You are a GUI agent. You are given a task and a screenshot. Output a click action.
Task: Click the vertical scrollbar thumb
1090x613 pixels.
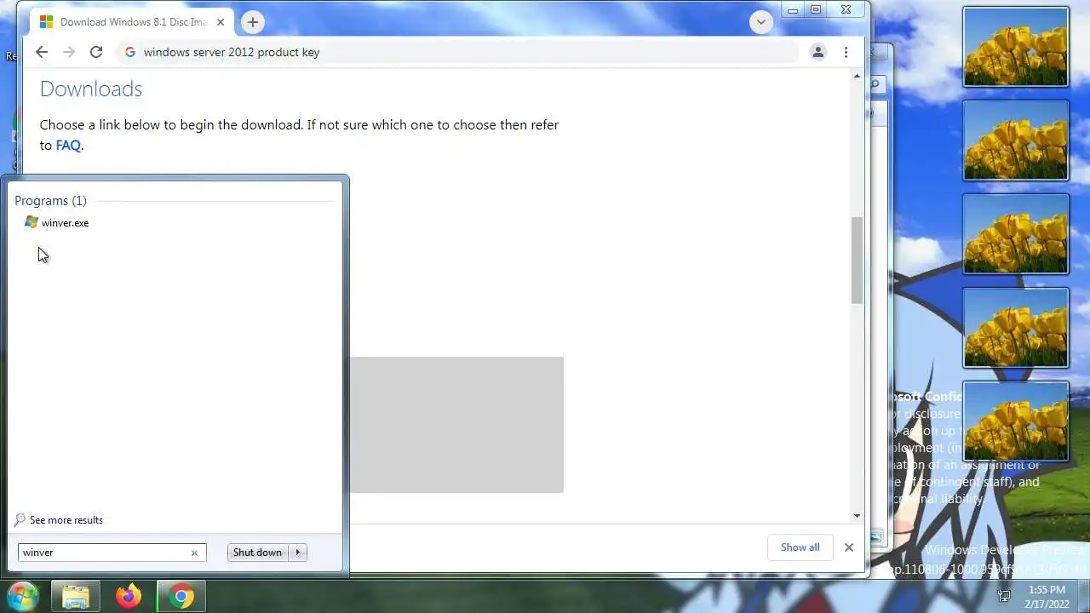(857, 260)
